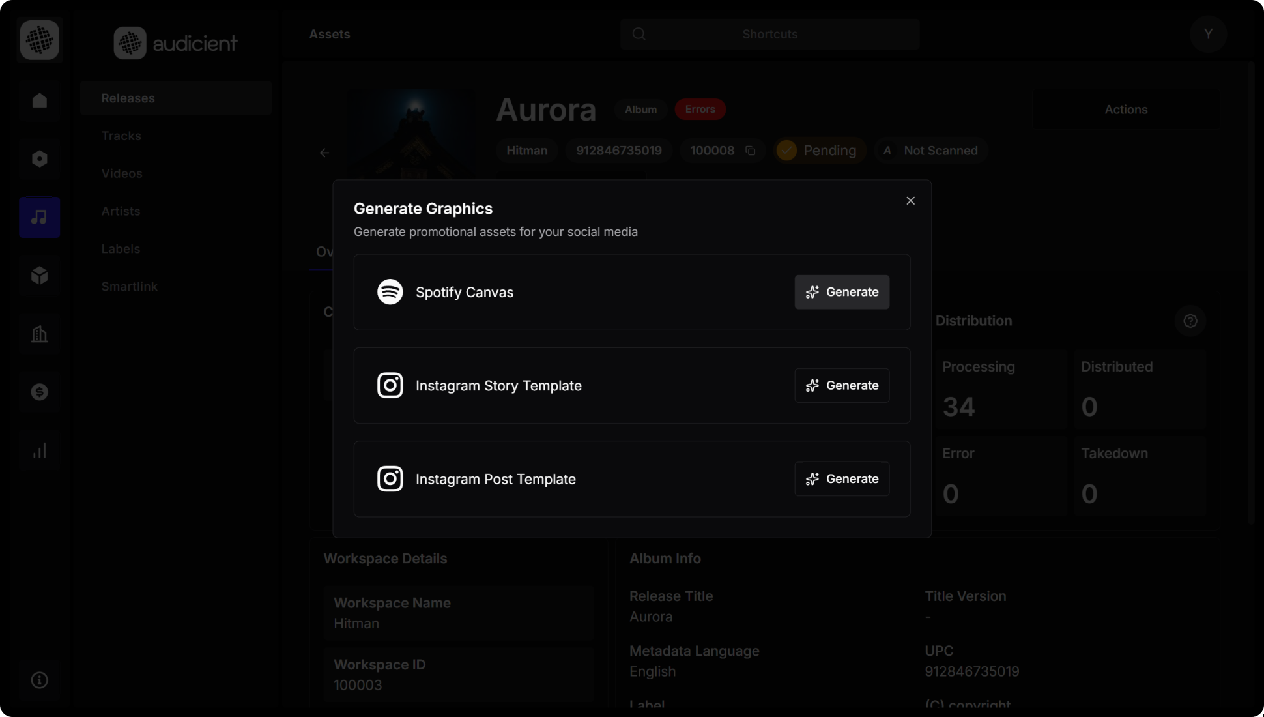
Task: Click the highlighted music note sidebar icon
Action: (x=39, y=217)
